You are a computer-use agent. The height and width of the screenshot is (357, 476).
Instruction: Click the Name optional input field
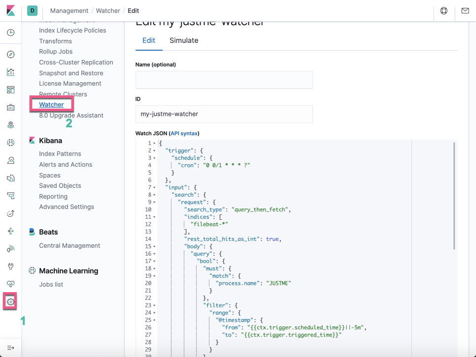224,80
